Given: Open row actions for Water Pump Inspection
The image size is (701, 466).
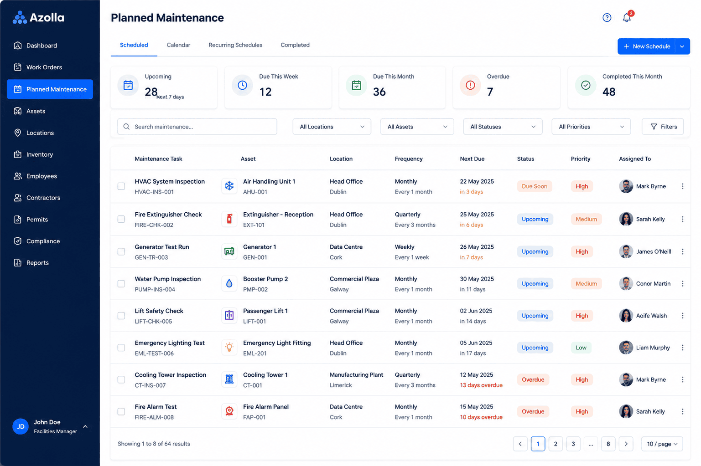Looking at the screenshot, I should [682, 283].
